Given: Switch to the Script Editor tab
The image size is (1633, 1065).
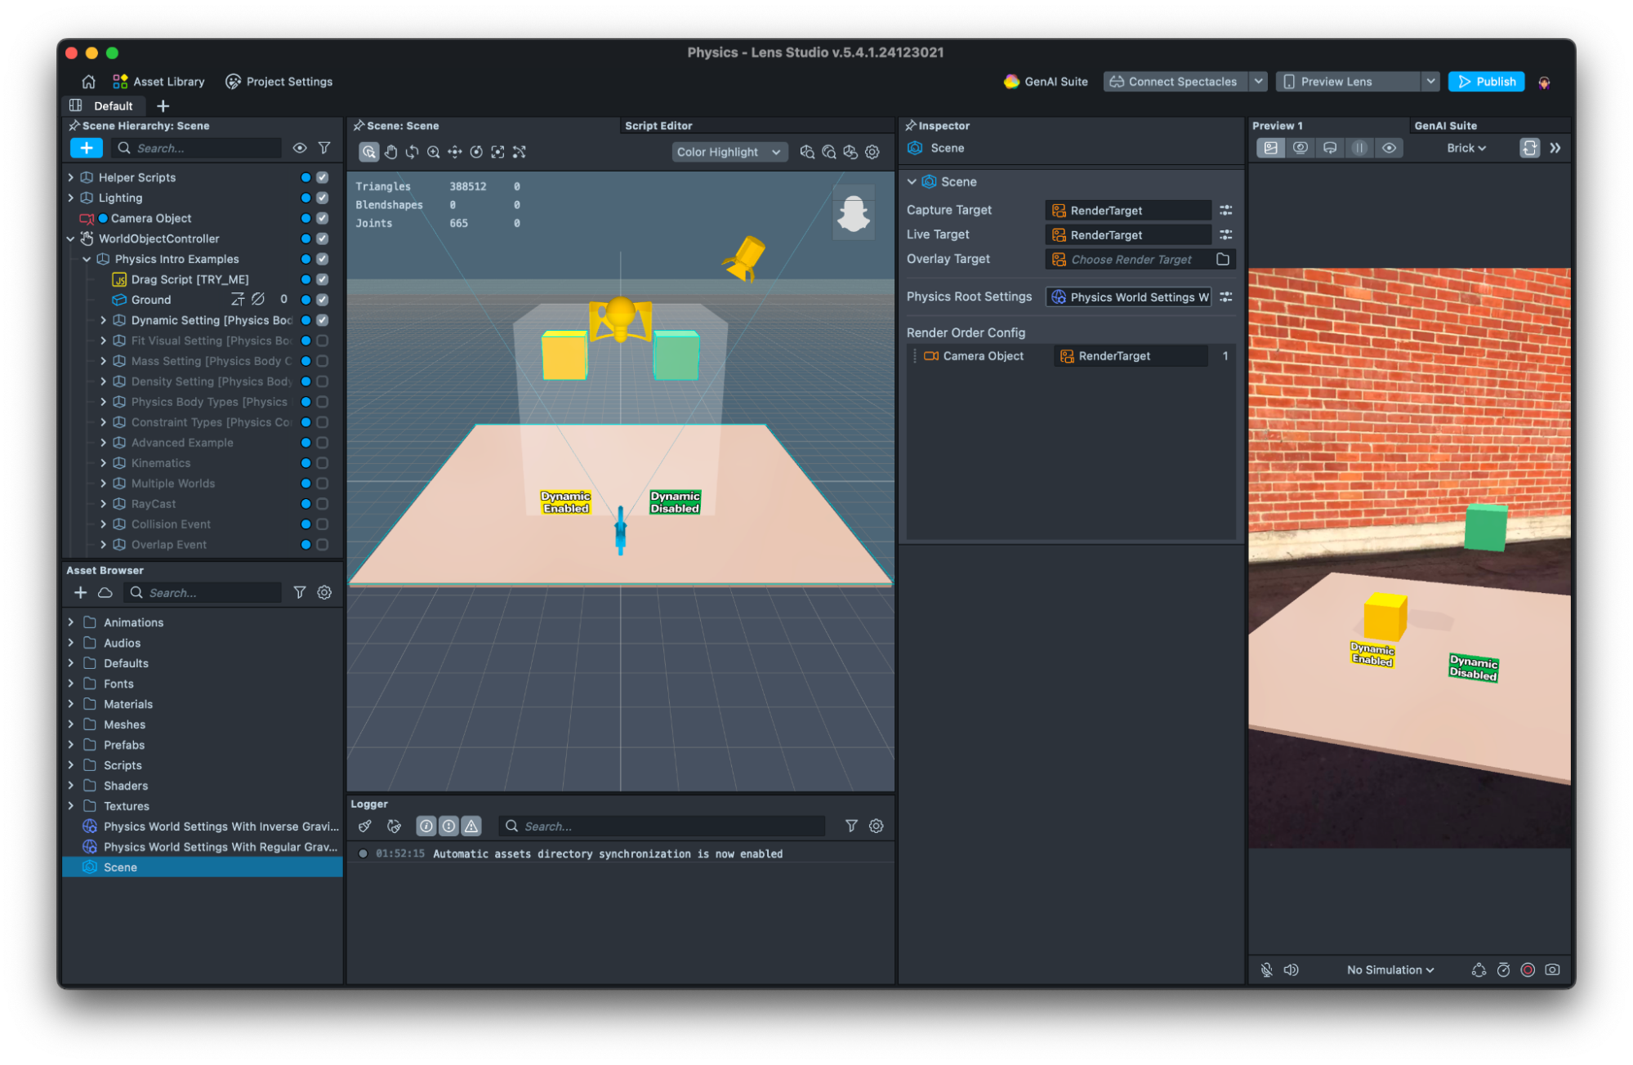Looking at the screenshot, I should [658, 126].
